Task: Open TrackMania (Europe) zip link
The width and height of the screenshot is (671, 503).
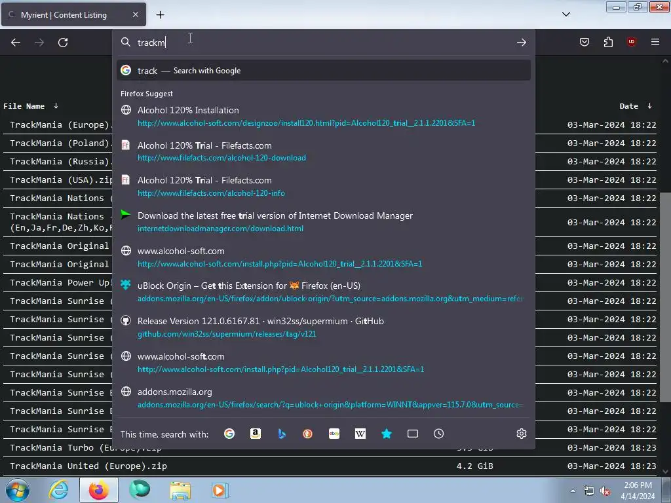Action: coord(61,125)
